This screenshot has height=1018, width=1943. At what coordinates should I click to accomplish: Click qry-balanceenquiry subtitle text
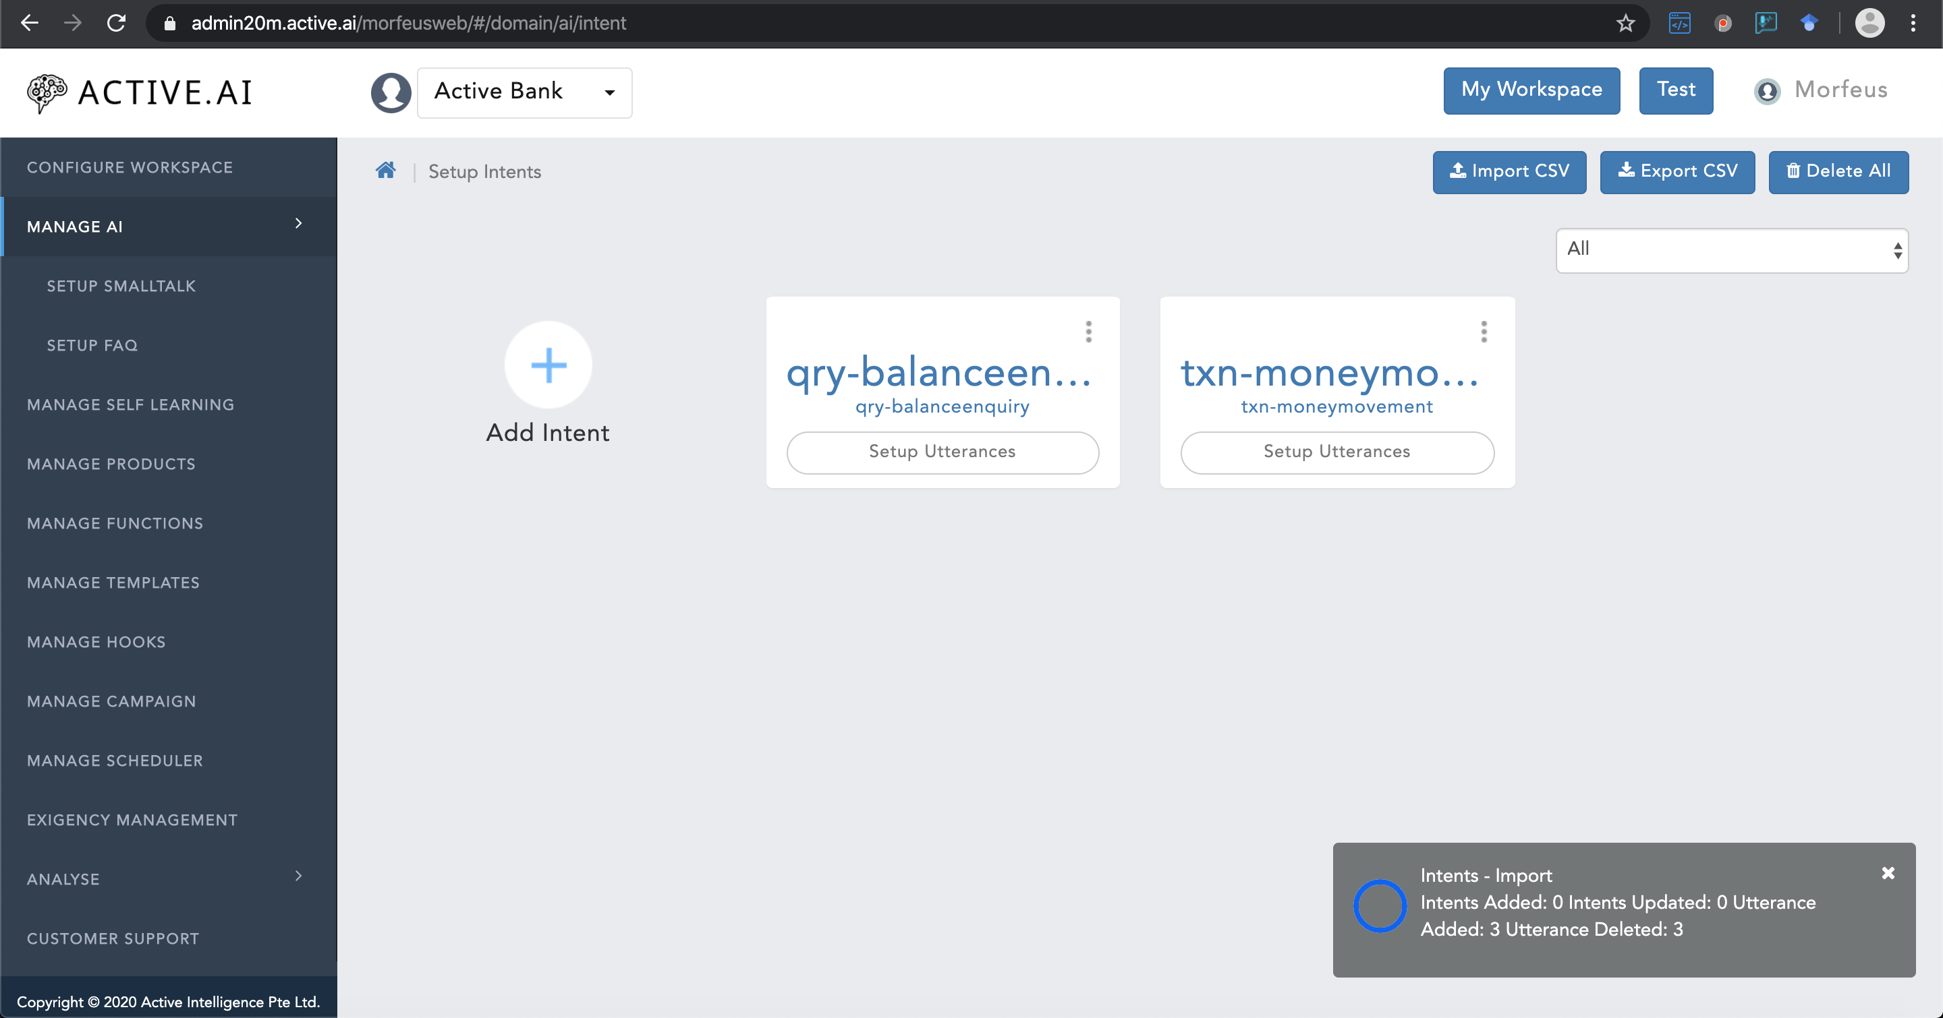point(942,407)
